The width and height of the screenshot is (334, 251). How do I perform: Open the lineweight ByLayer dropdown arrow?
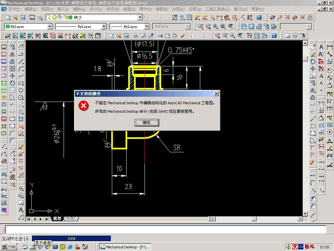(146, 26)
